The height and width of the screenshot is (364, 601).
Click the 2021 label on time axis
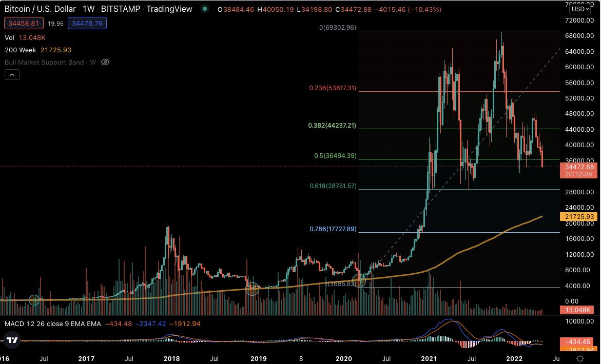(x=429, y=359)
